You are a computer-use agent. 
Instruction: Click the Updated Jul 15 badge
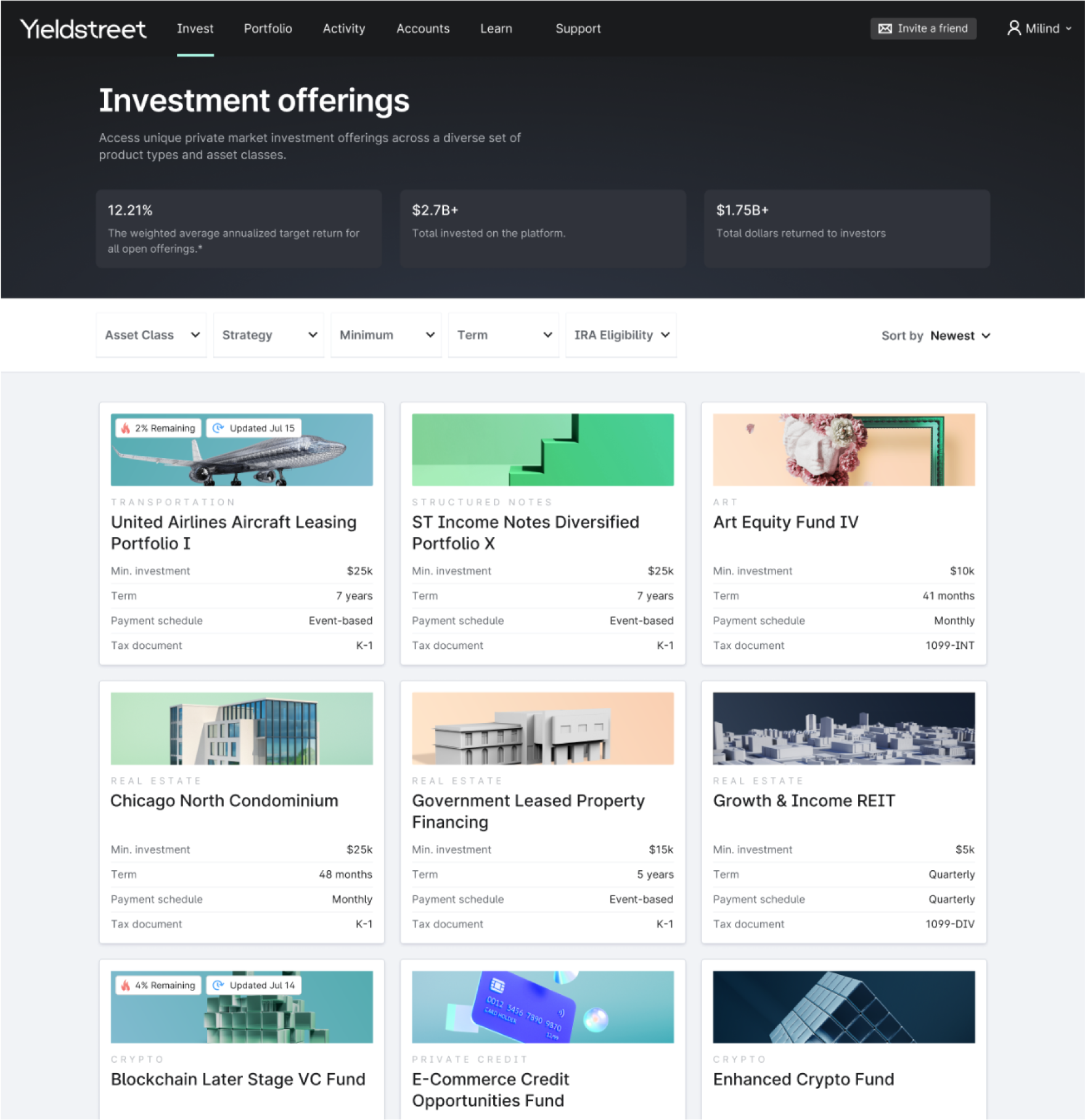(x=254, y=428)
